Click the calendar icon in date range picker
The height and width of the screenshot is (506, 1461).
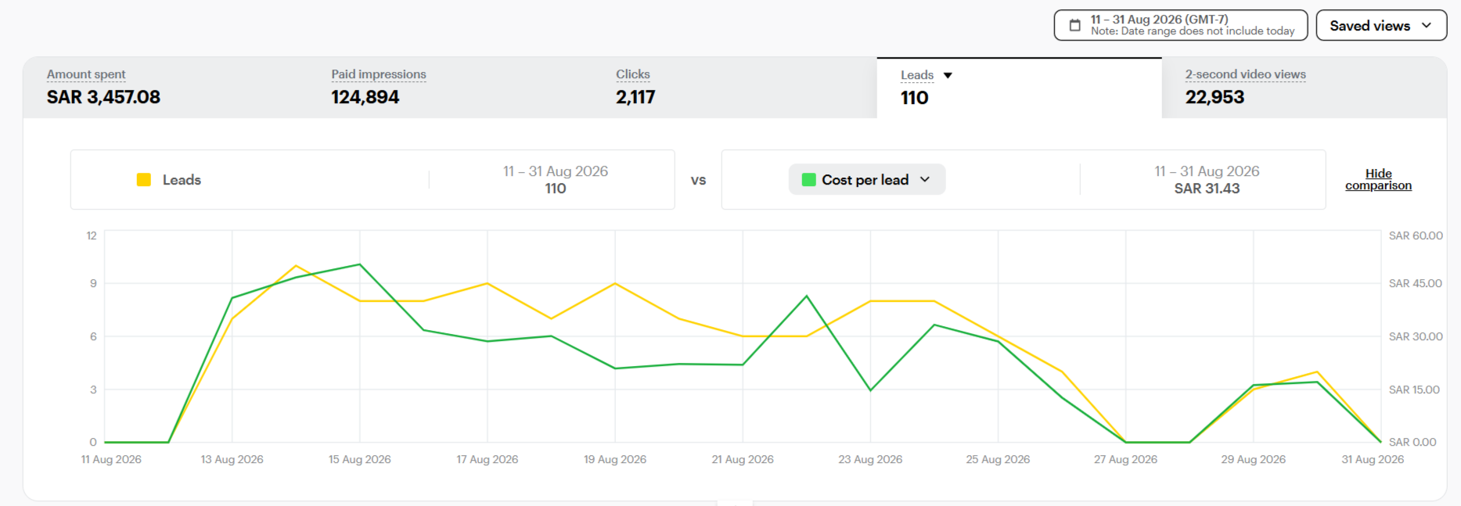[x=1075, y=25]
